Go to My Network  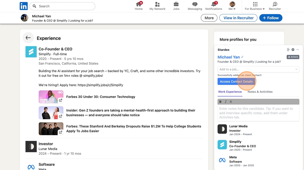point(157,6)
